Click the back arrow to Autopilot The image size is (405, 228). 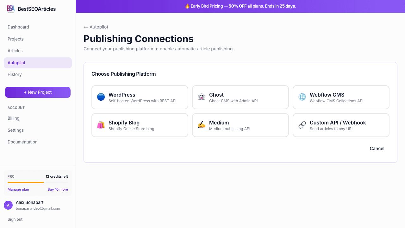(x=85, y=27)
